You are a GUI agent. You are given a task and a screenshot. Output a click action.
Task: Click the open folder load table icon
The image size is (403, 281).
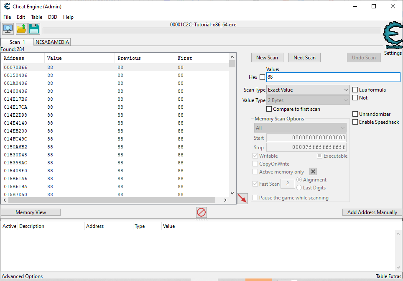21,29
